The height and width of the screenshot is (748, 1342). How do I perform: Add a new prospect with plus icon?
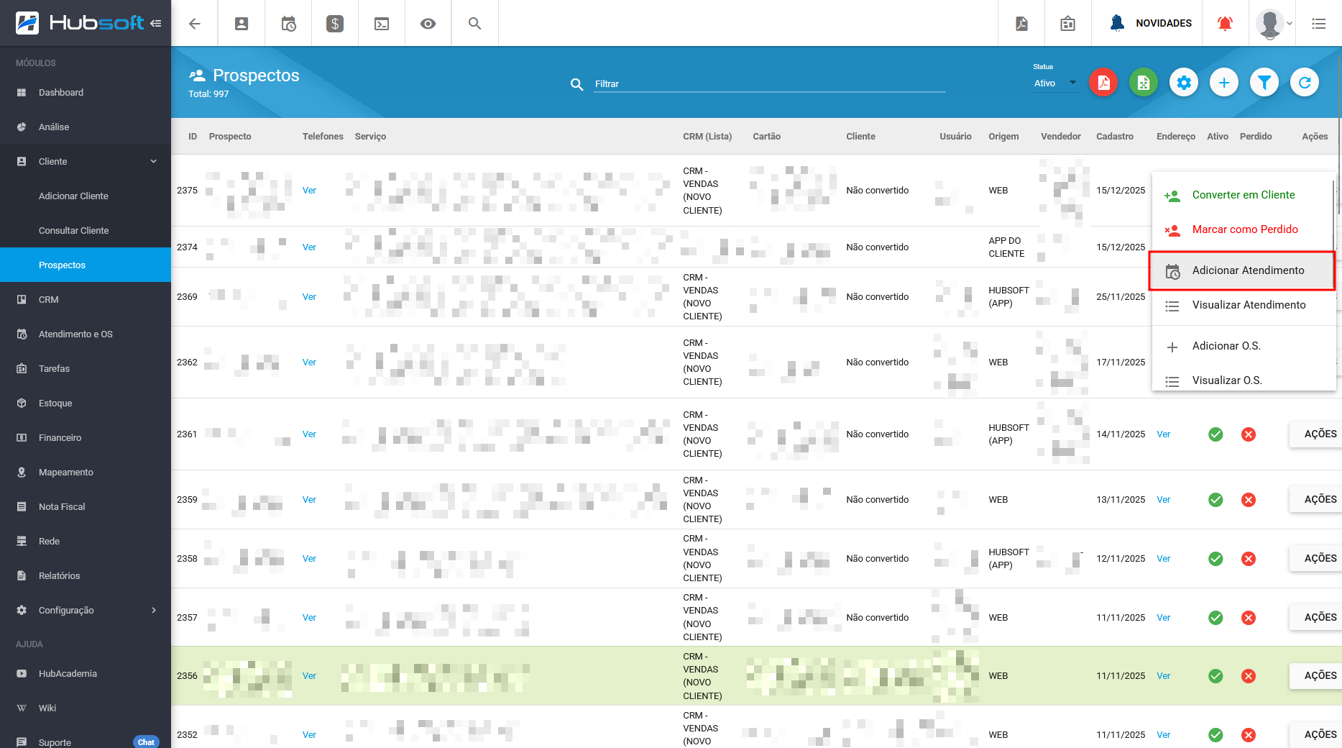(1224, 83)
